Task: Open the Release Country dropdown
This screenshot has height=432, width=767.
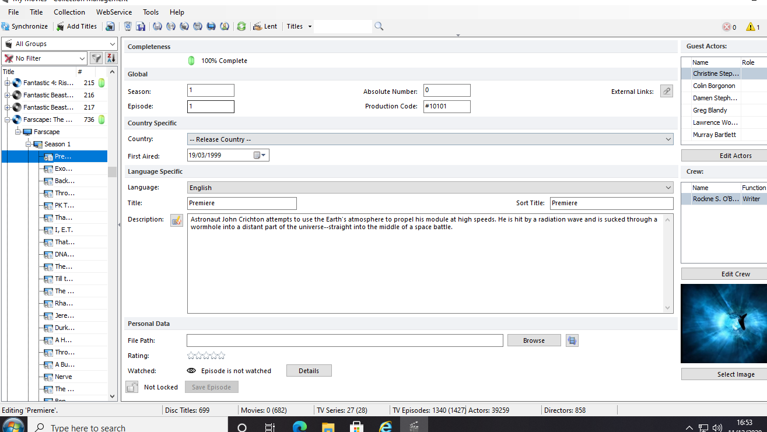Action: click(x=430, y=139)
